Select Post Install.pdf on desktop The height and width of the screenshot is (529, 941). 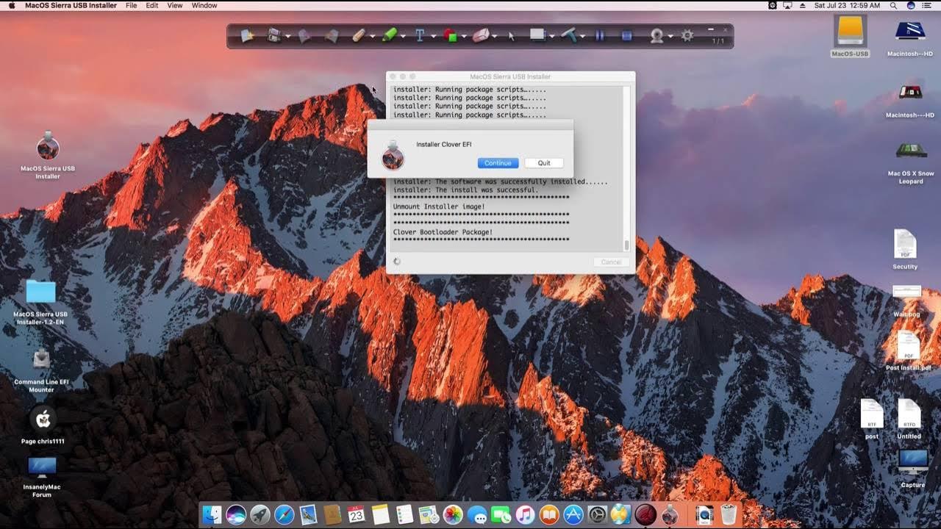click(x=909, y=351)
